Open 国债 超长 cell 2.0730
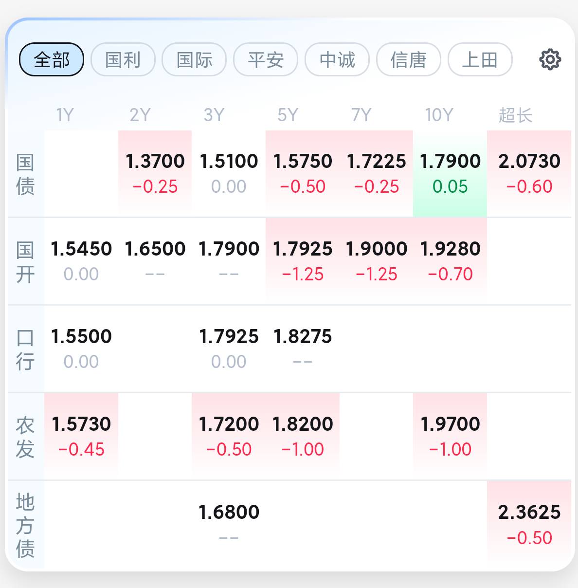The width and height of the screenshot is (578, 588). [x=529, y=174]
